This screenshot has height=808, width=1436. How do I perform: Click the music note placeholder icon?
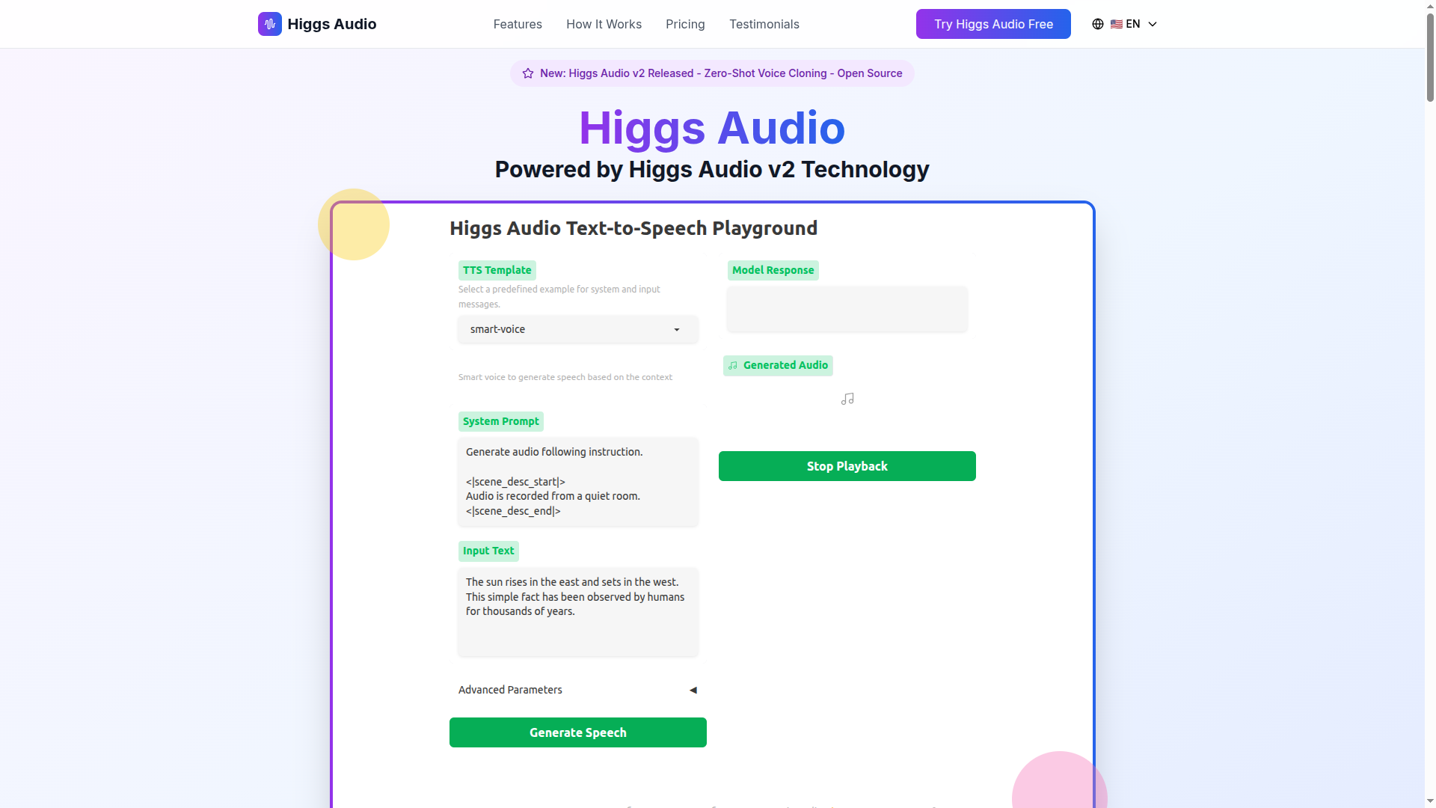(x=847, y=400)
